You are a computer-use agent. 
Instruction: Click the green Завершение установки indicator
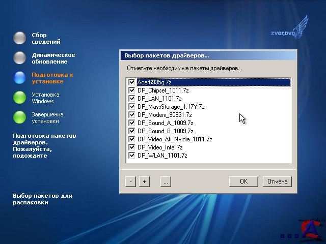click(20, 117)
